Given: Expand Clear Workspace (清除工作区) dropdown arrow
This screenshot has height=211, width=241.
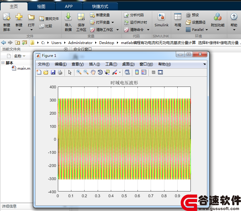Looking at the screenshot, I should pos(118,30).
